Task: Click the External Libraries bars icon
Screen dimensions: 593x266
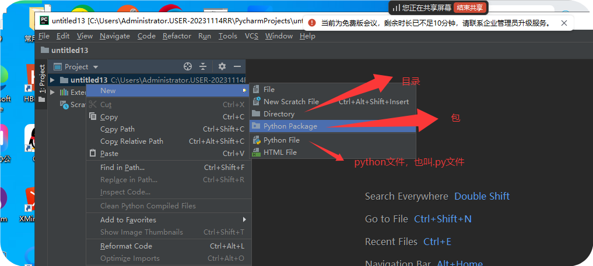Action: click(x=64, y=92)
